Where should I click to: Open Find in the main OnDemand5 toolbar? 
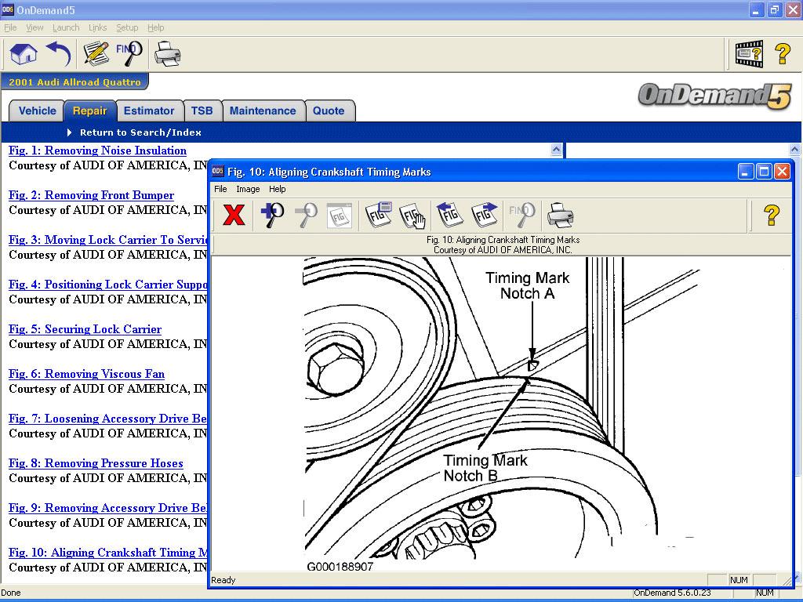129,54
